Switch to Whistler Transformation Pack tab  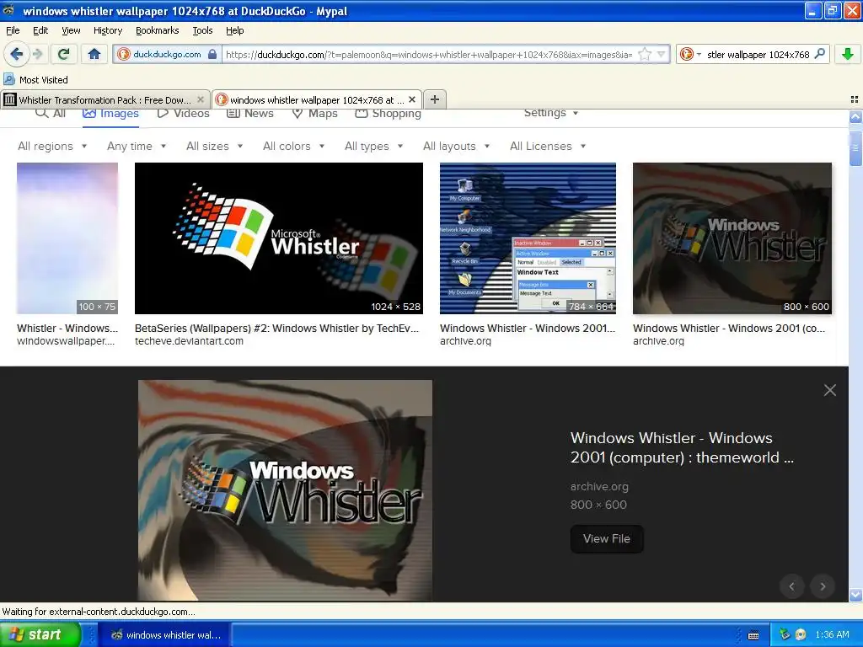(x=105, y=99)
